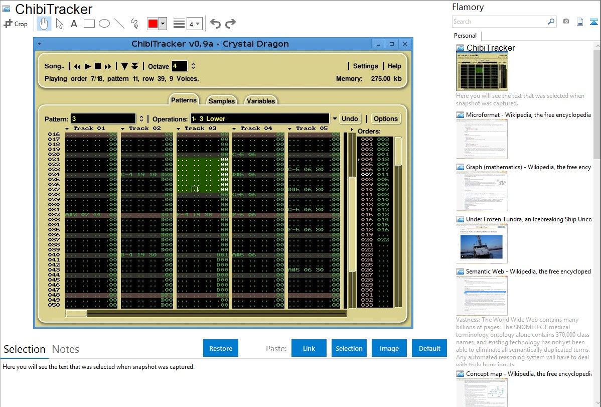
Task: Click the Restore button
Action: [x=221, y=348]
